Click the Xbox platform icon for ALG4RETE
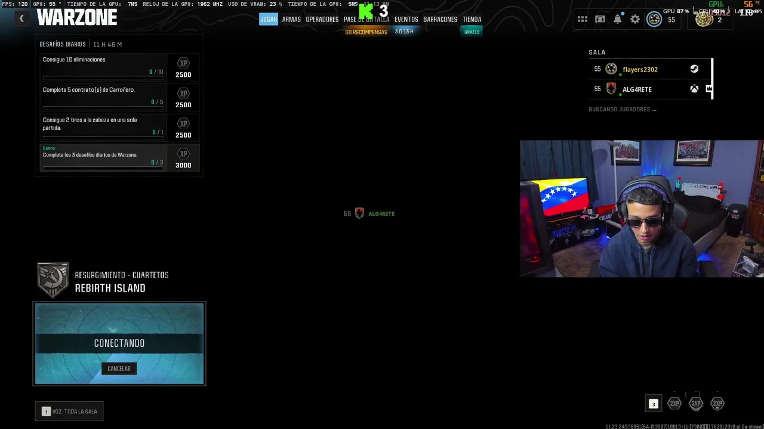Screen dimensions: 764x429 click(694, 89)
